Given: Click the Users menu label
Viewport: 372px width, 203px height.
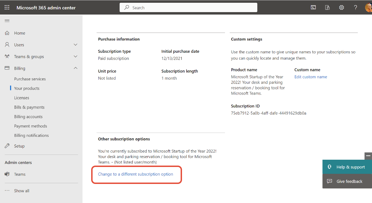Looking at the screenshot, I should click(x=19, y=45).
